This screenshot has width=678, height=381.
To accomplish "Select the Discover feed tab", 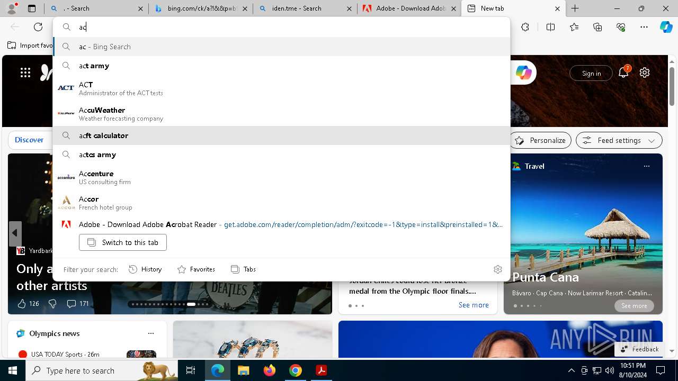I will 29,140.
